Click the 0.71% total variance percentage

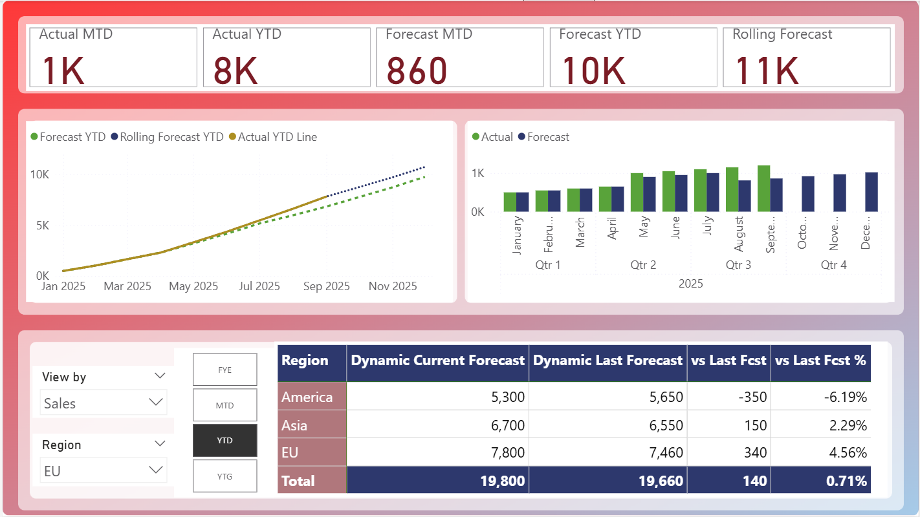(x=846, y=481)
